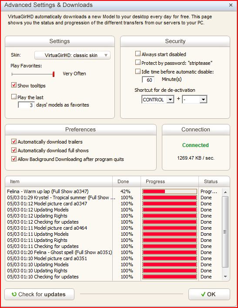Toggle the Show tooltips checkbox
The image size is (238, 308).
pyautogui.click(x=14, y=85)
